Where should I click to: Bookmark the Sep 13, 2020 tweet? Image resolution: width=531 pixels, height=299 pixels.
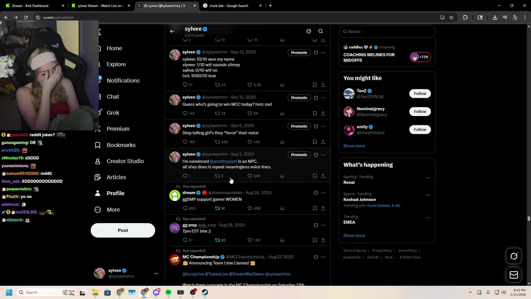pyautogui.click(x=315, y=85)
